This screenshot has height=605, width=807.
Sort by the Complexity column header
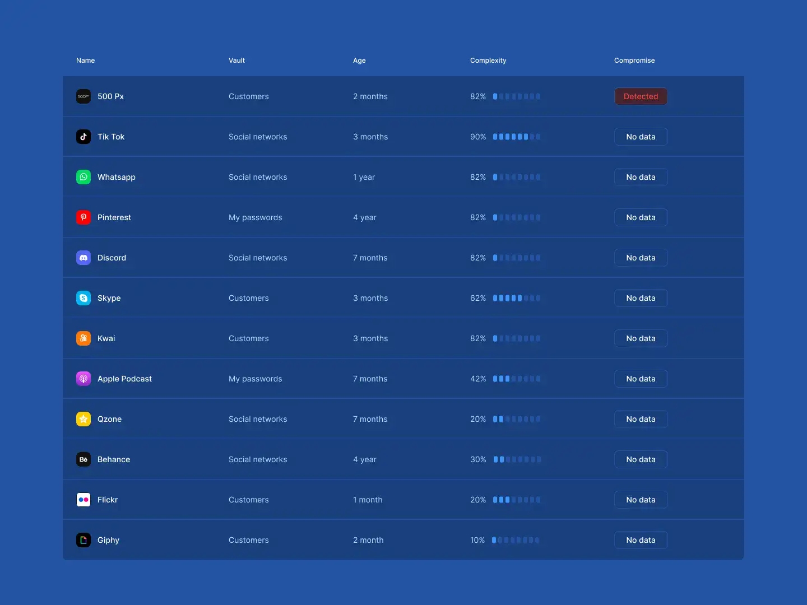pos(488,61)
